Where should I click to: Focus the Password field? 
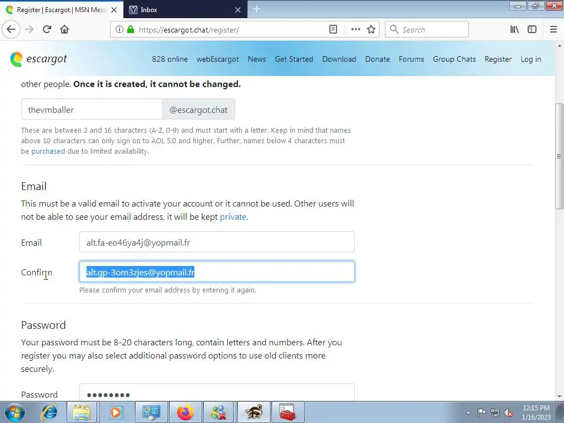tap(217, 392)
